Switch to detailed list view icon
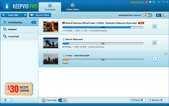 click(158, 15)
